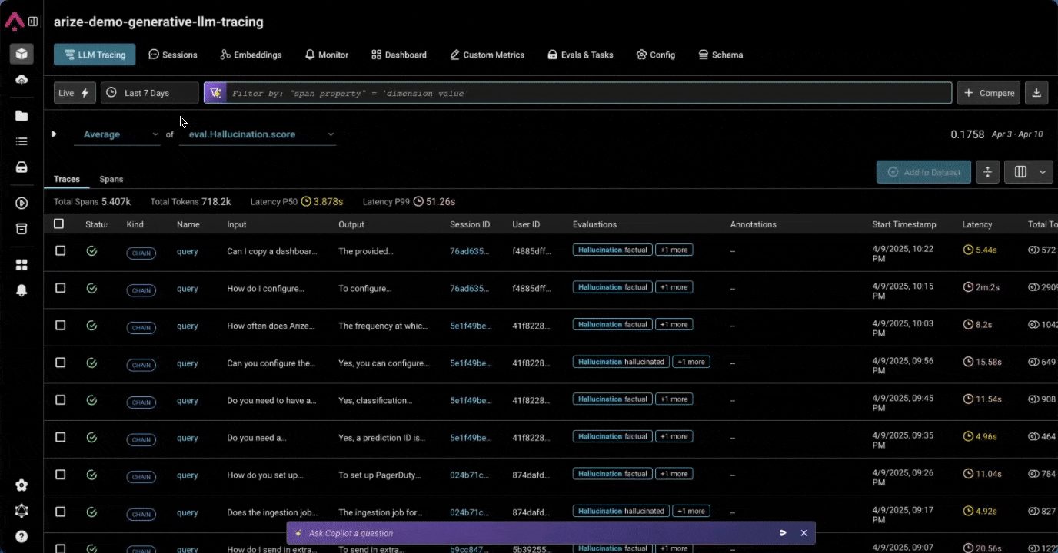This screenshot has height=553, width=1058.
Task: Close the Ask Copilot bar
Action: (x=803, y=533)
